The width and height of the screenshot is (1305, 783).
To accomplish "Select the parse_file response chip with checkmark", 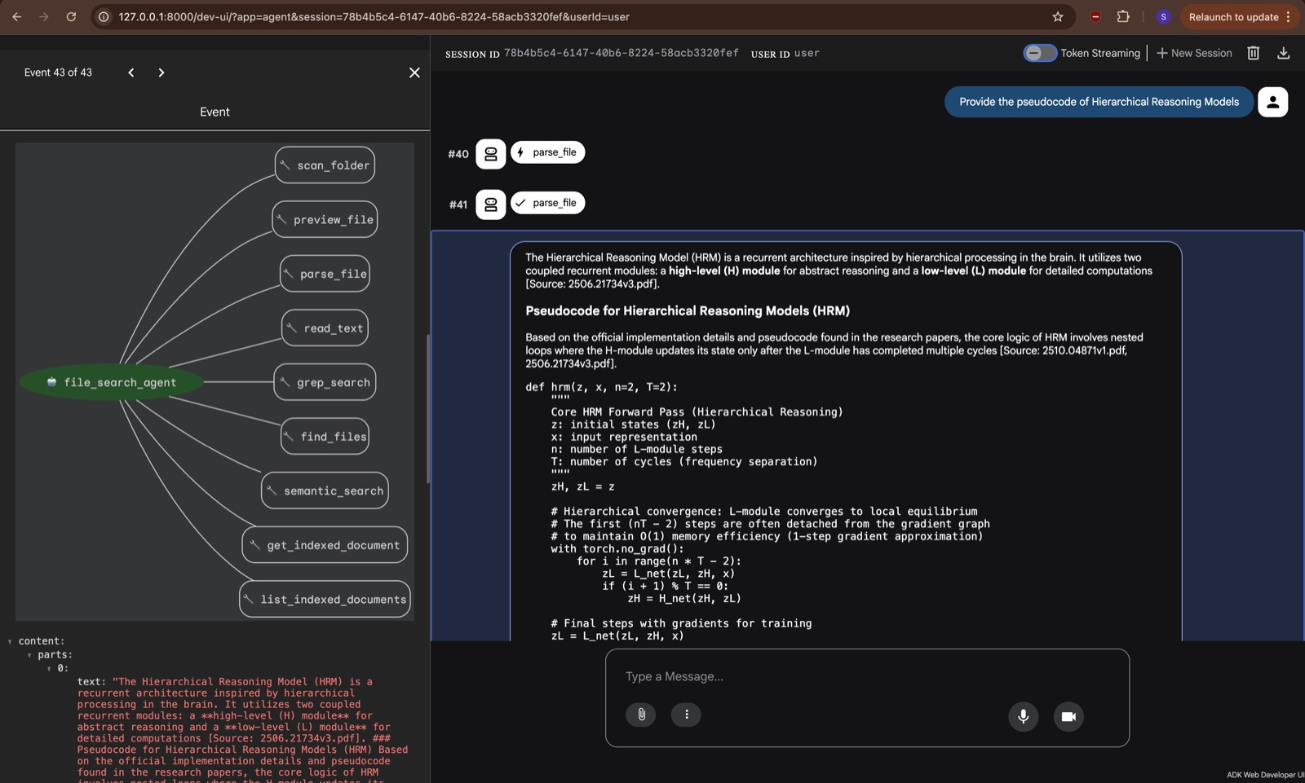I will click(547, 203).
